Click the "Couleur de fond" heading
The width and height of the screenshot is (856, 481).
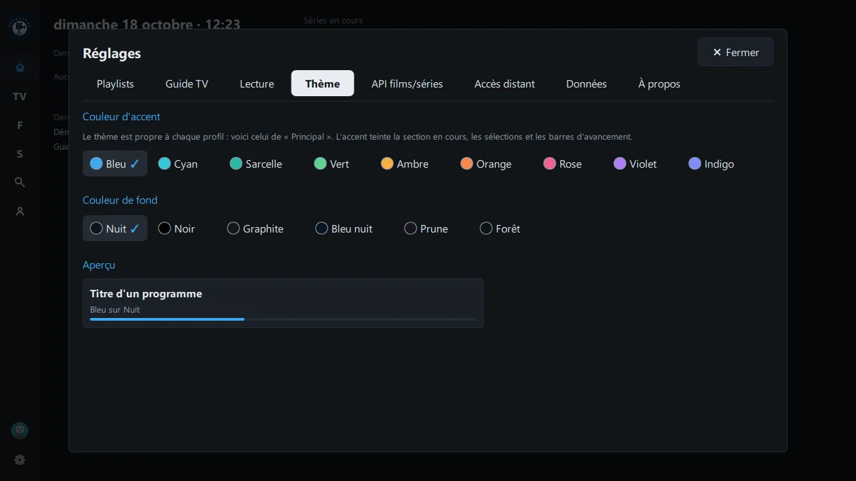(x=120, y=200)
